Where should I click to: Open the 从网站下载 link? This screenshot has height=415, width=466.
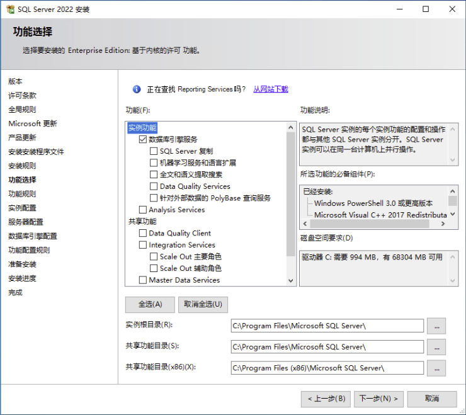coord(271,89)
